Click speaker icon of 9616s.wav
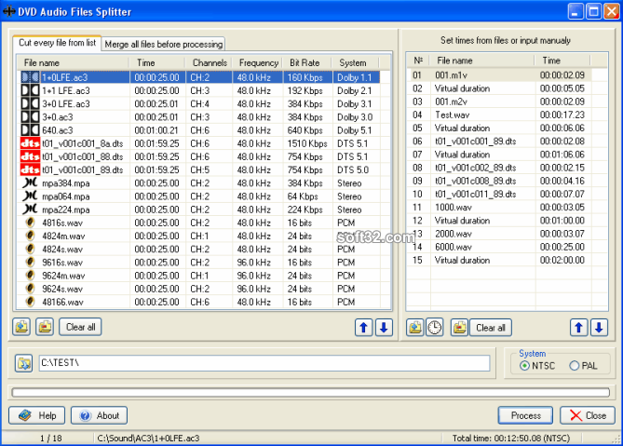Image resolution: width=623 pixels, height=446 pixels. point(30,263)
